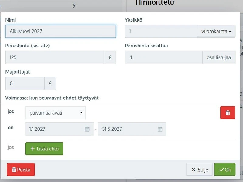Click the euro symbol beside Perushinta
243x182 pixels.
[110, 57]
